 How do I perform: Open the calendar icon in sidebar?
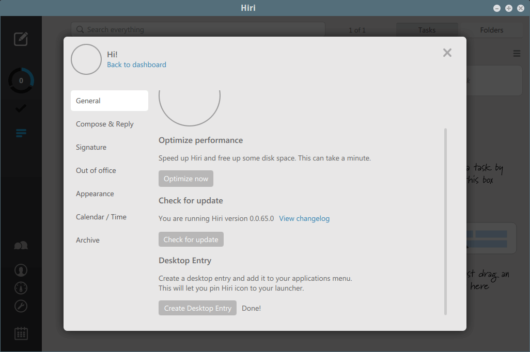tap(21, 333)
